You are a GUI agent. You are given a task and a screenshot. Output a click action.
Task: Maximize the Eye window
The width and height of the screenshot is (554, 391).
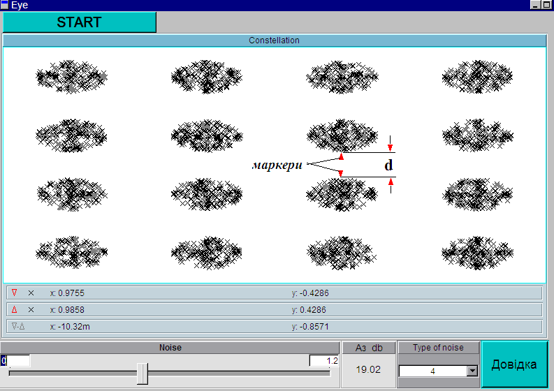point(546,5)
